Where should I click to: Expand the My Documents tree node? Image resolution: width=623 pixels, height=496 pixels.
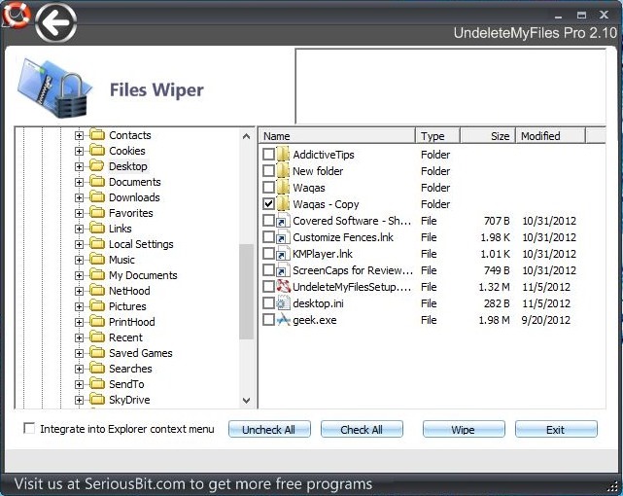79,275
